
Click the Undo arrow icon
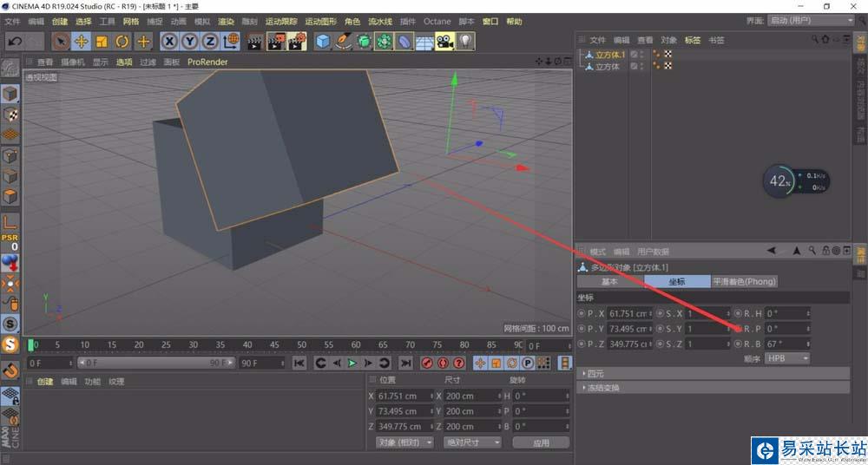coord(14,41)
